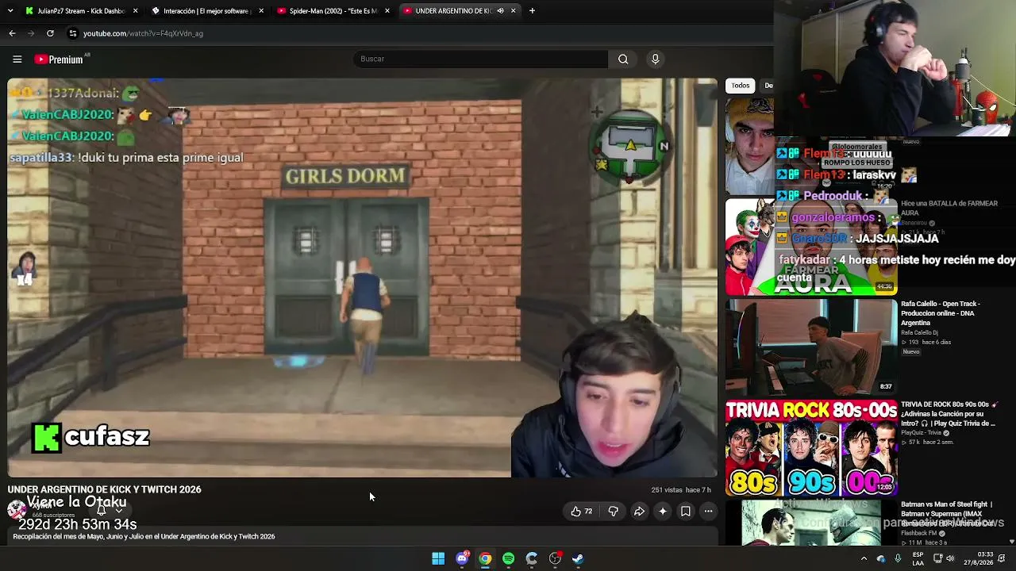Click the YouTube search field

click(480, 59)
